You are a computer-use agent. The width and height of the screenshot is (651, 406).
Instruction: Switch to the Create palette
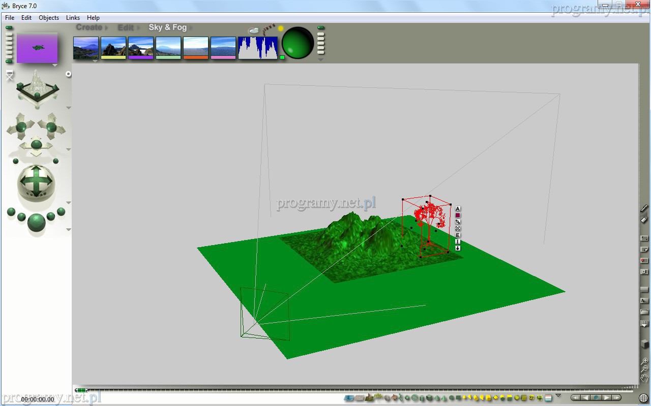(x=89, y=27)
